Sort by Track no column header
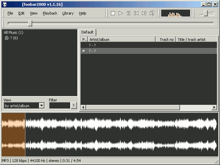This screenshot has width=220, height=165. click(166, 40)
